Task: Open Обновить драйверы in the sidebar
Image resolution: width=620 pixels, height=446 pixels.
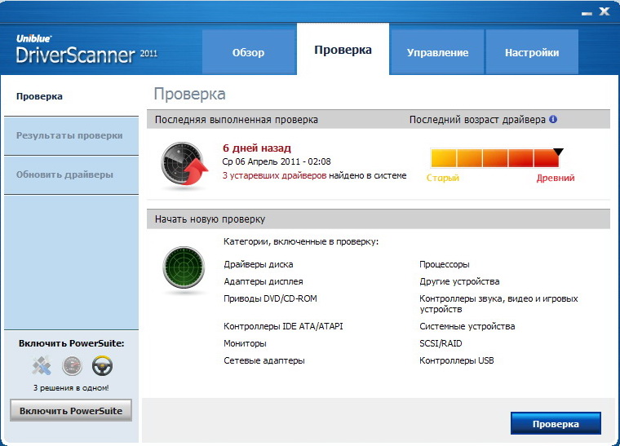Action: point(64,174)
